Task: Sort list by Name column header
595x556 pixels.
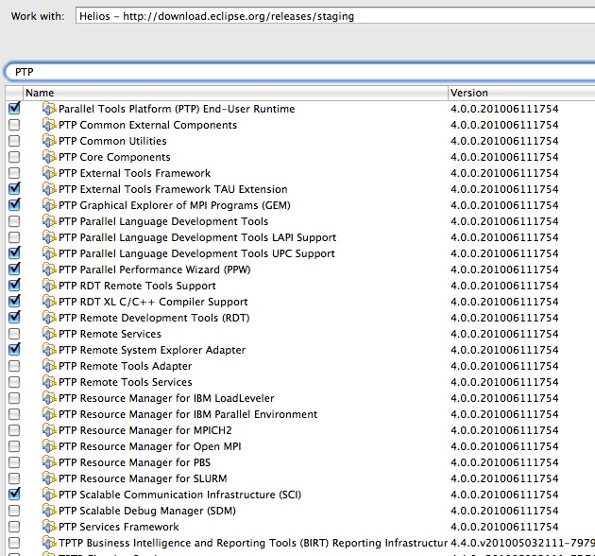Action: [x=235, y=93]
